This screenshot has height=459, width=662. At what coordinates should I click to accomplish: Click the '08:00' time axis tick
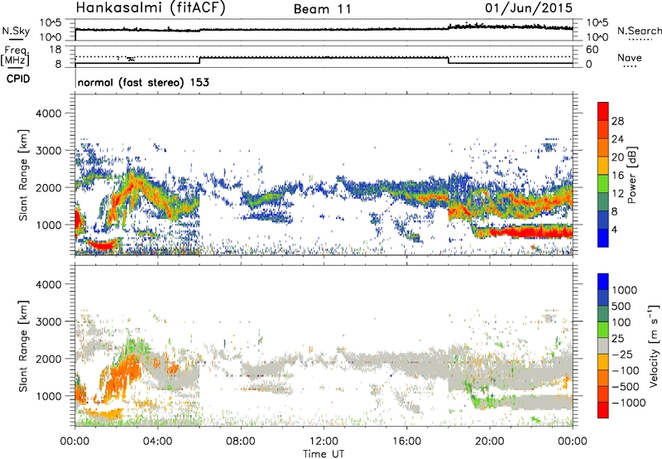tap(241, 442)
